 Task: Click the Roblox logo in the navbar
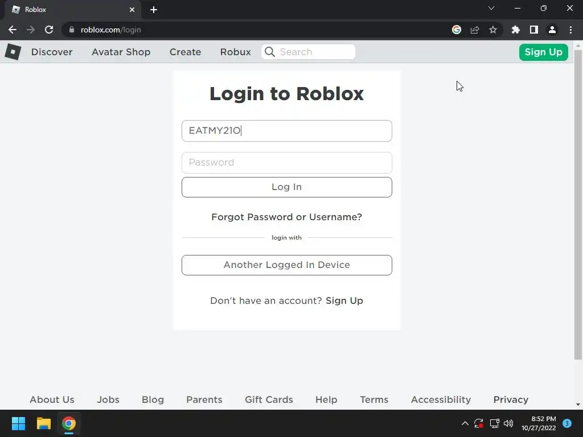coord(13,52)
